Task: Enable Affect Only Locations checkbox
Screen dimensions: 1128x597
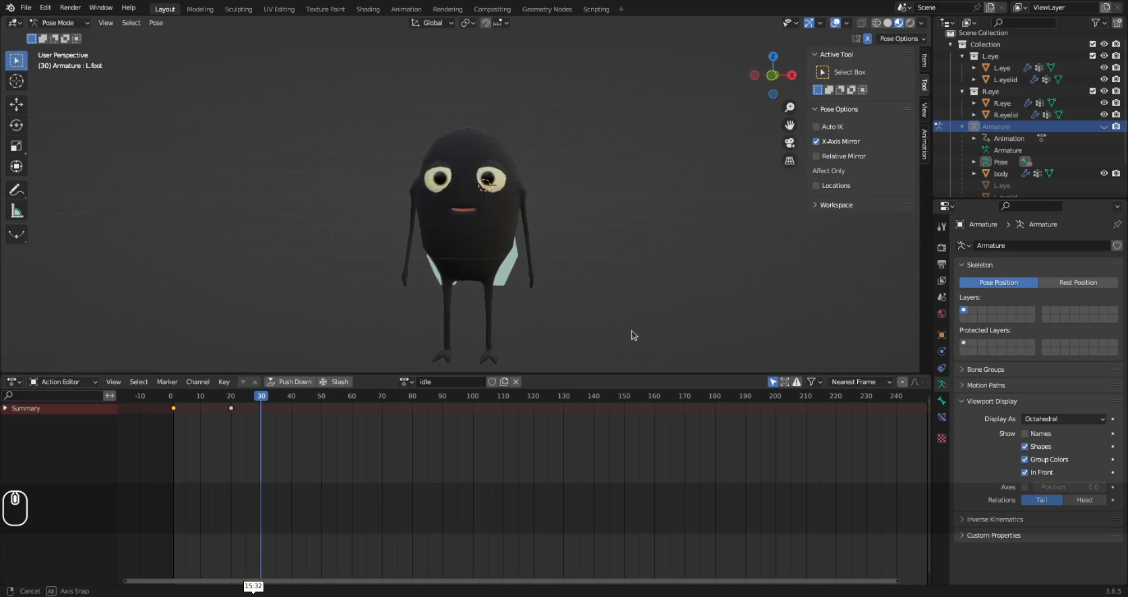Action: [816, 186]
